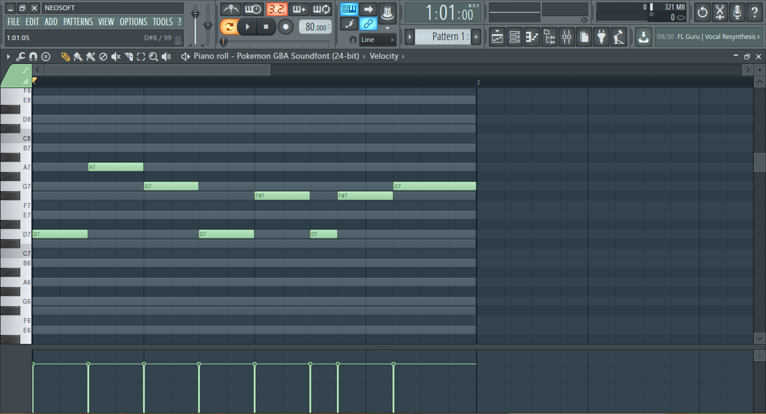Viewport: 766px width, 414px height.
Task: Select the mute tool in piano roll
Action: (115, 56)
